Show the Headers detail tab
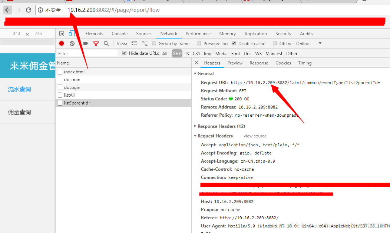This screenshot has width=390, height=233. pos(212,63)
